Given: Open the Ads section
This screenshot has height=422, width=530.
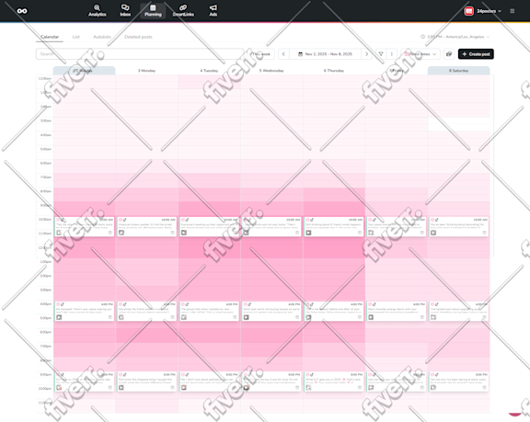Looking at the screenshot, I should coord(213,10).
